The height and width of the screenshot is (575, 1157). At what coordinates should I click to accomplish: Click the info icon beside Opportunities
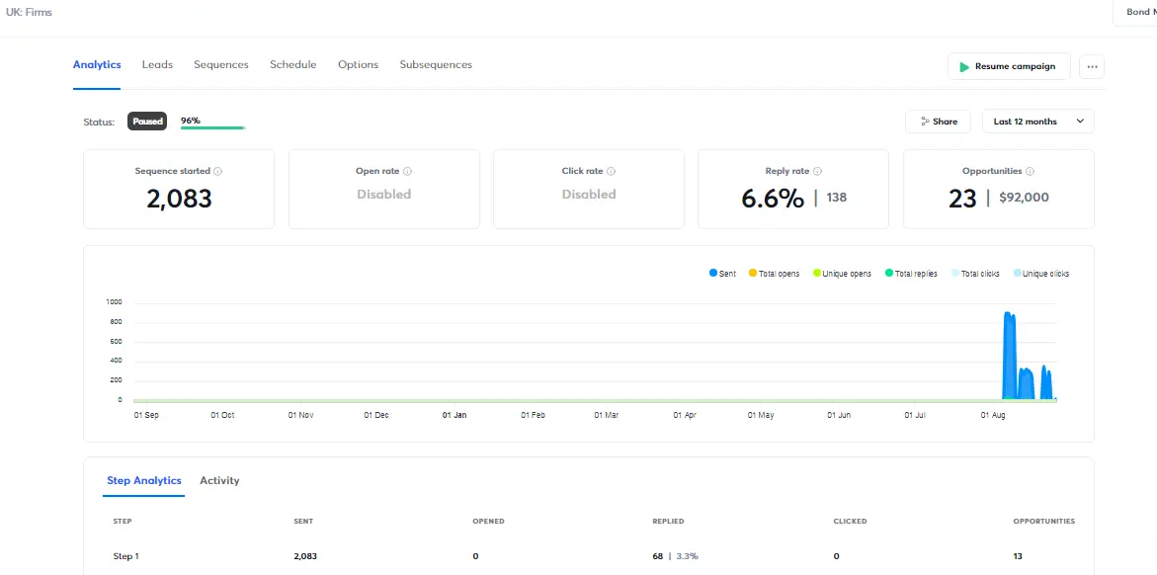coord(1031,171)
